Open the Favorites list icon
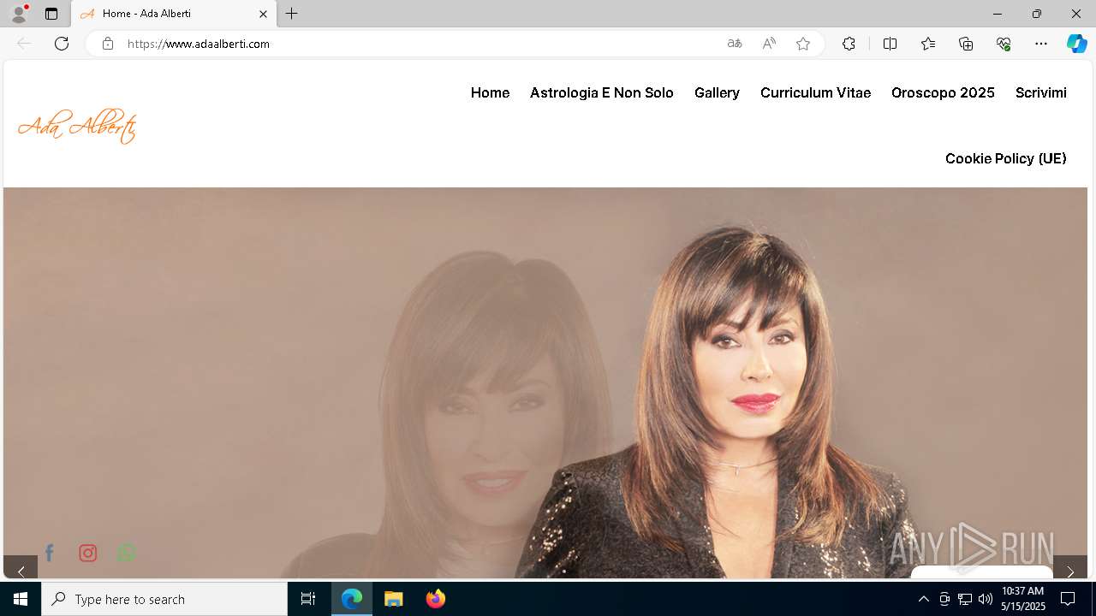The image size is (1096, 616). pos(928,44)
